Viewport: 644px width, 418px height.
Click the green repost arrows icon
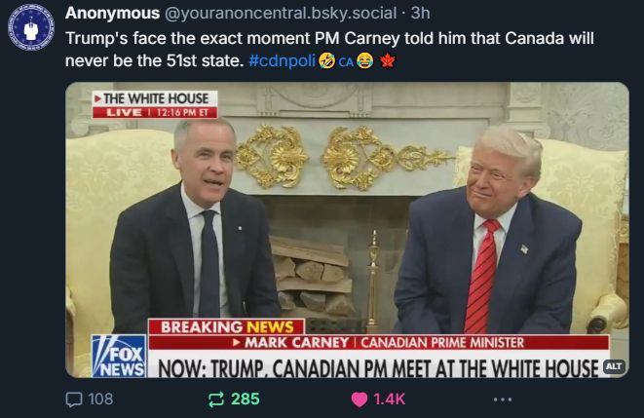click(216, 399)
